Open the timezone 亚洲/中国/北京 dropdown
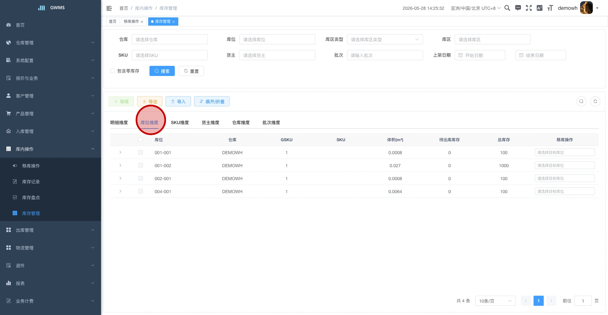 tap(476, 8)
